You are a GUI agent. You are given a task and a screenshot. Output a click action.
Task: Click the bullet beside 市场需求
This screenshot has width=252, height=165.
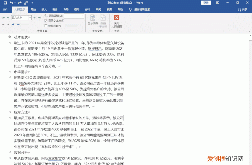[10, 72]
